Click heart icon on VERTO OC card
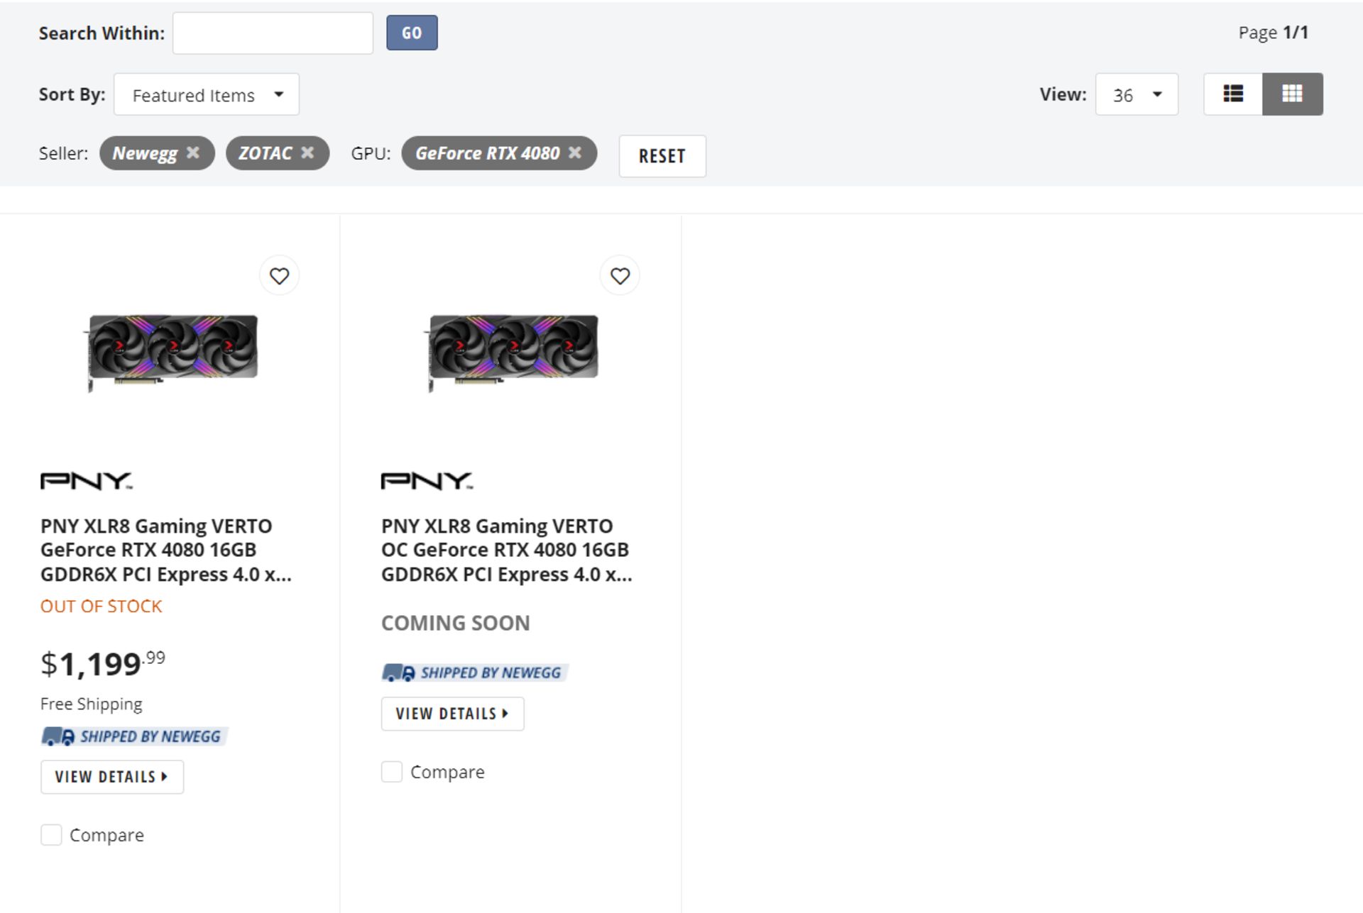Screen dimensions: 1363x913 [620, 275]
